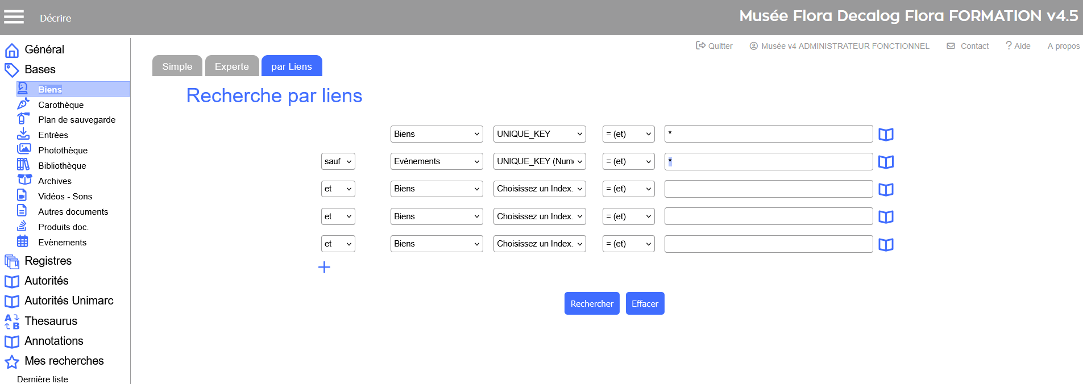
Task: Open the 'sauf' operator dropdown
Action: (x=338, y=161)
